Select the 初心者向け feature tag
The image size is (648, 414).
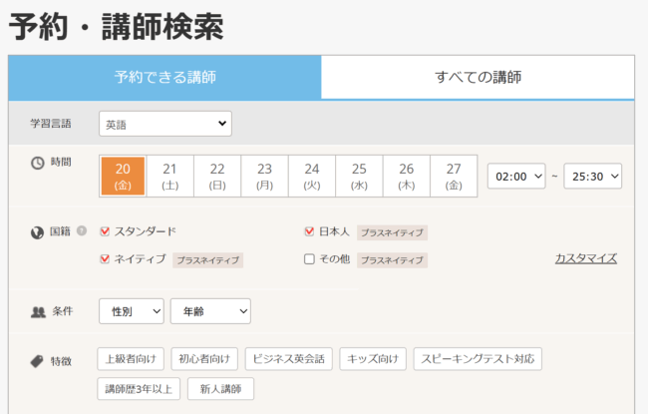pos(204,359)
